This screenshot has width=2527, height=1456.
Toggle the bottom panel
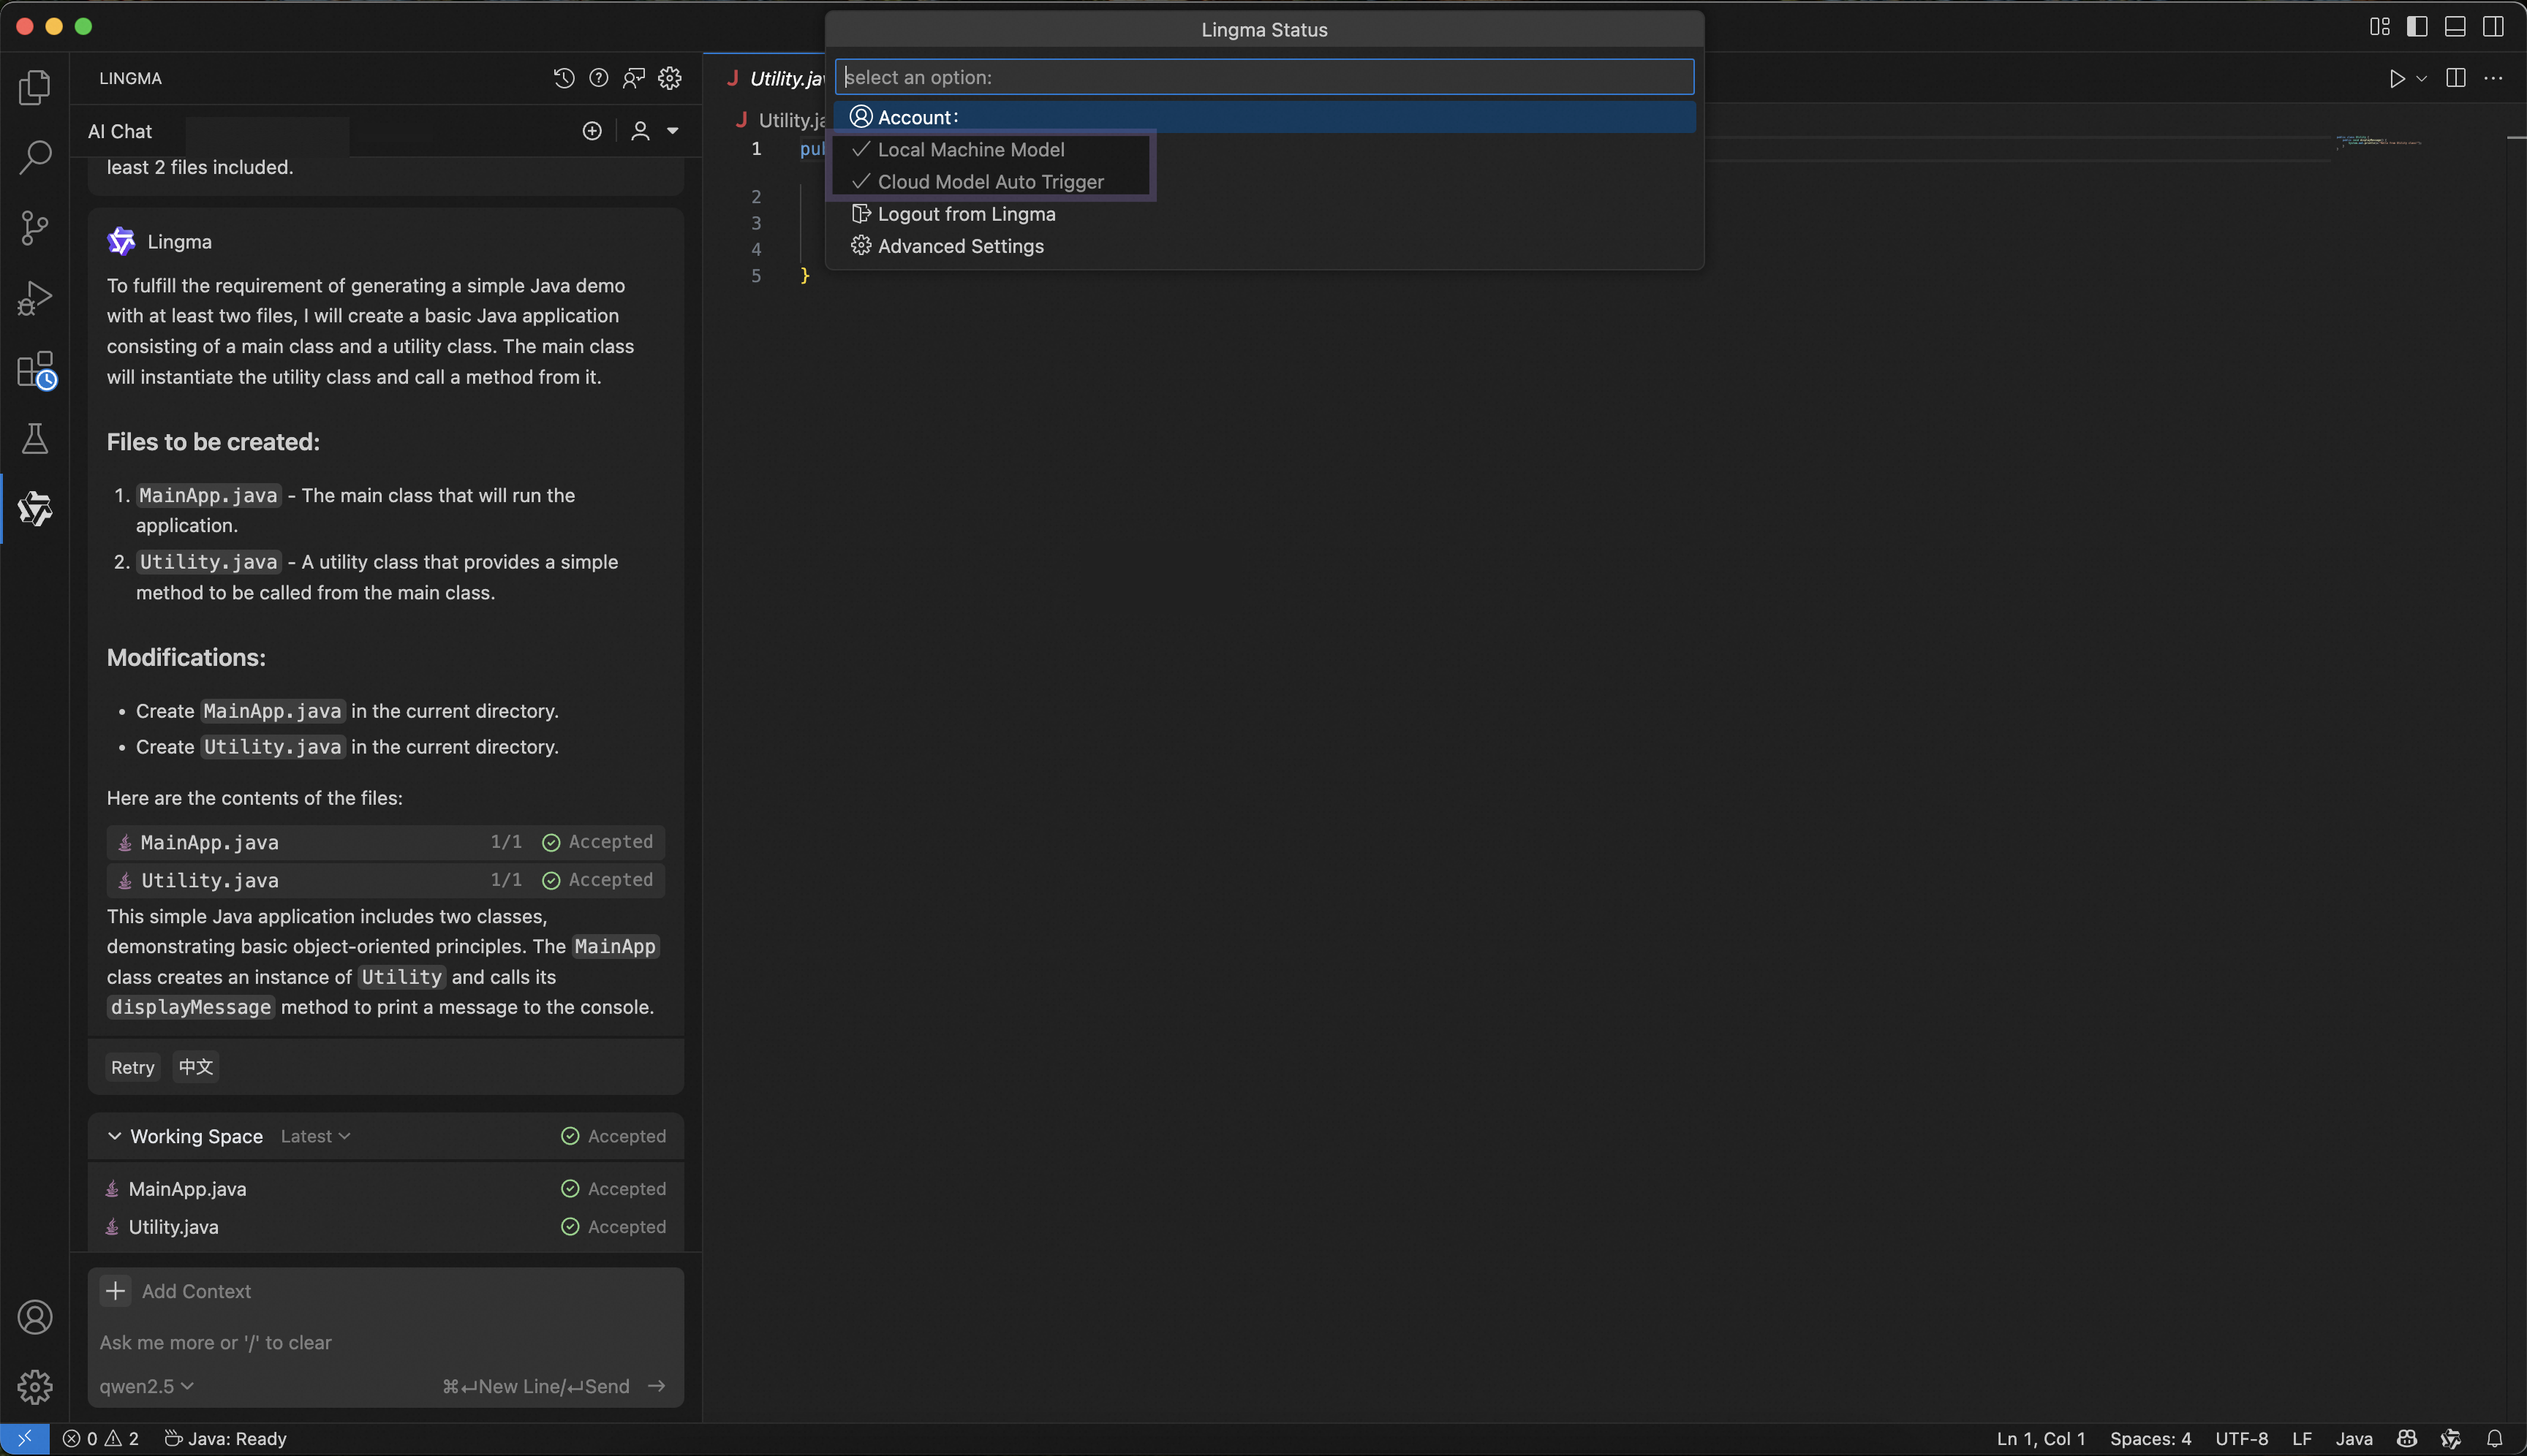click(x=2455, y=27)
